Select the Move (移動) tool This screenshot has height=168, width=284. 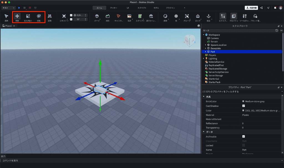point(17,17)
